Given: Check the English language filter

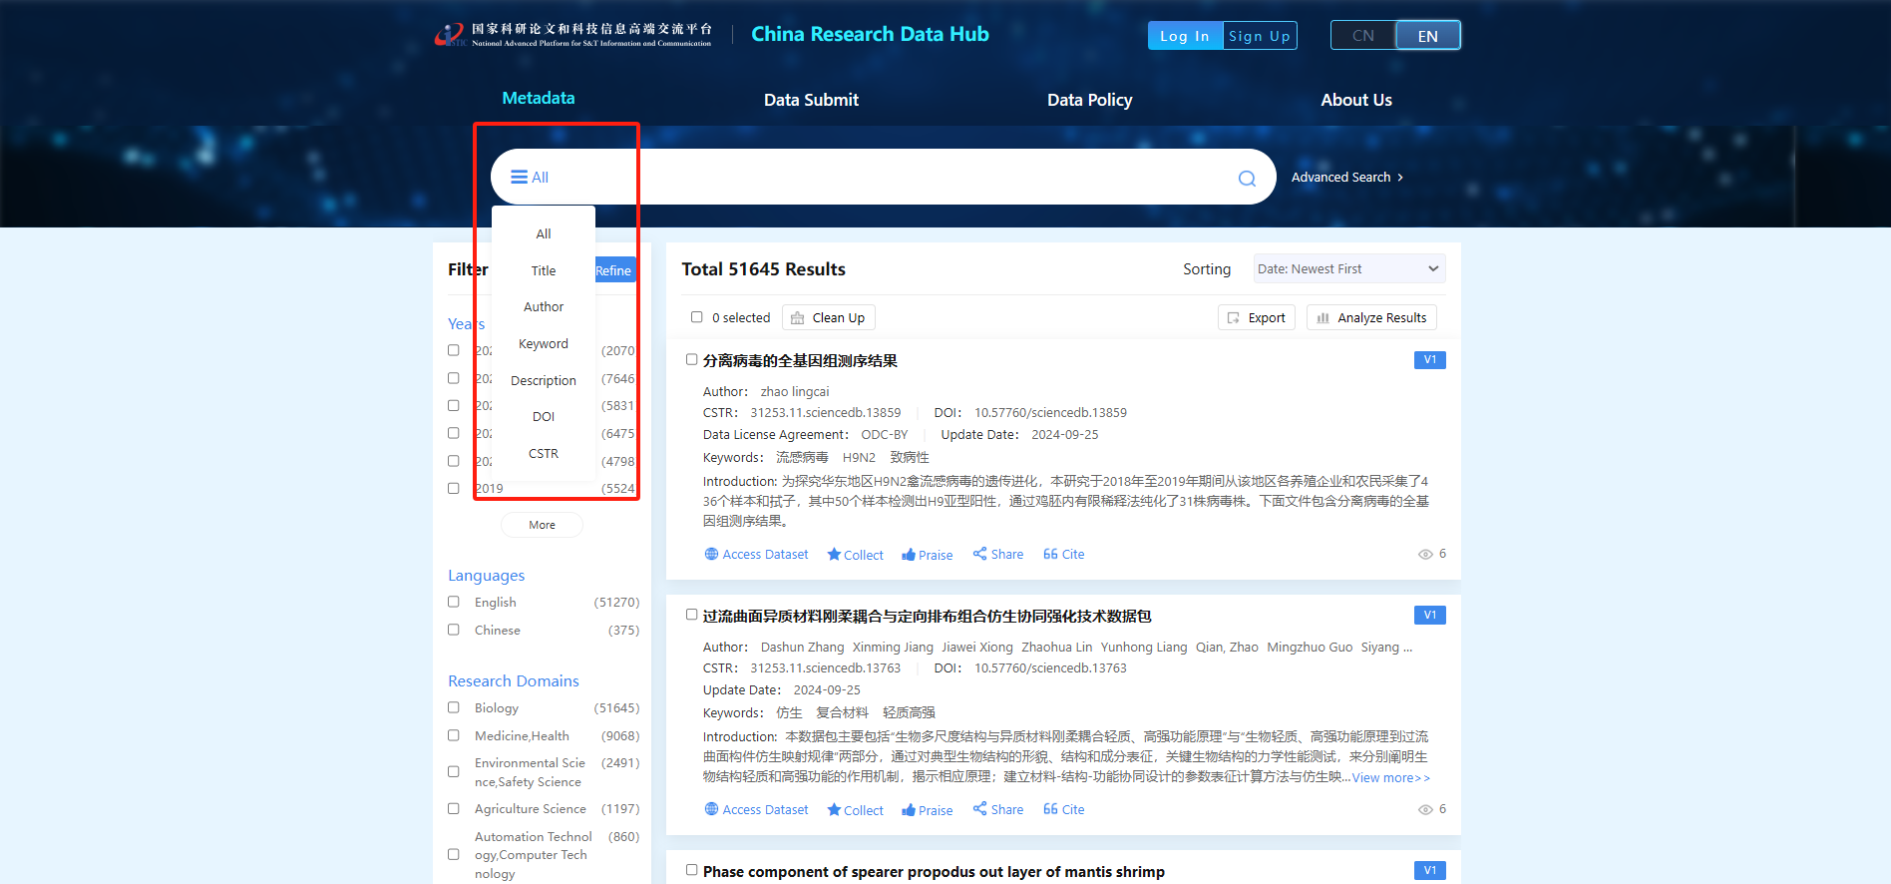Looking at the screenshot, I should pyautogui.click(x=454, y=602).
